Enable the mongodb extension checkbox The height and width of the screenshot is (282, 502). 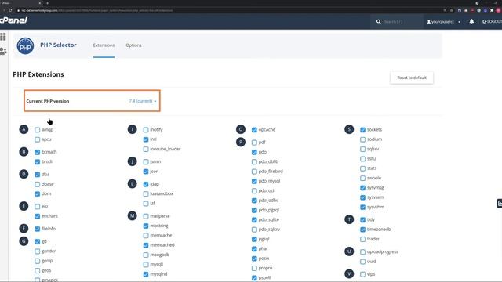pyautogui.click(x=146, y=255)
